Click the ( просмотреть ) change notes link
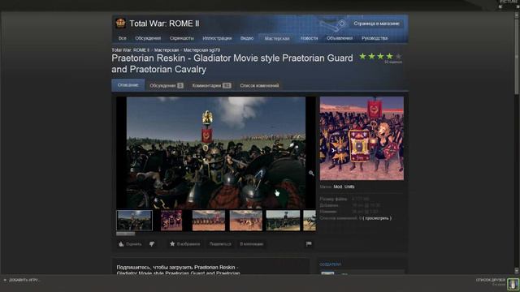The image size is (520, 292). click(x=377, y=218)
